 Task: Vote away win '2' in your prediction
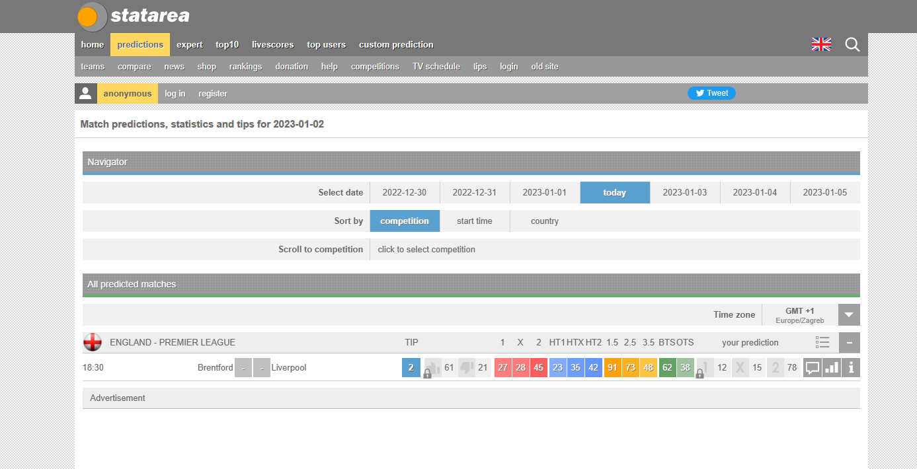click(x=775, y=367)
